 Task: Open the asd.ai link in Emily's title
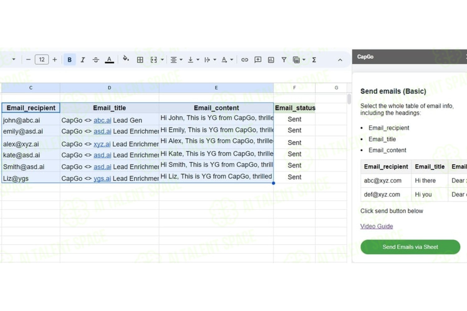click(x=102, y=131)
